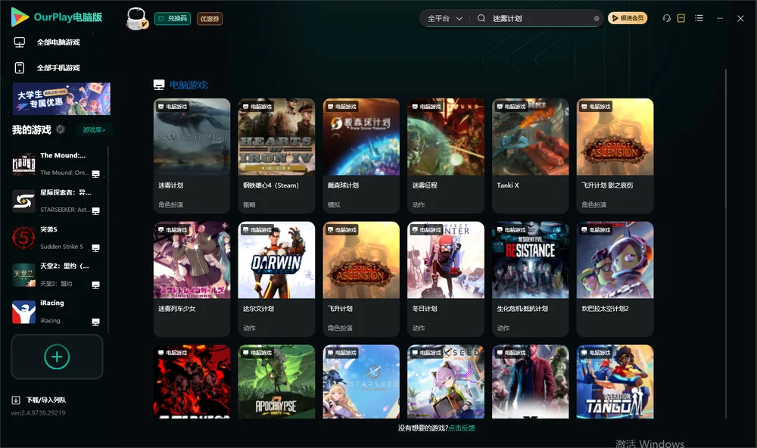
Task: Choose the 迷雾征程 game card
Action: pyautogui.click(x=446, y=156)
